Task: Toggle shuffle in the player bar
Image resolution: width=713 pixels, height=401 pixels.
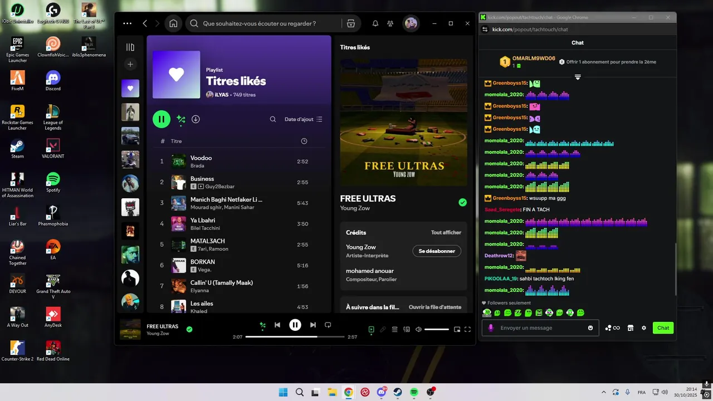Action: (262, 325)
